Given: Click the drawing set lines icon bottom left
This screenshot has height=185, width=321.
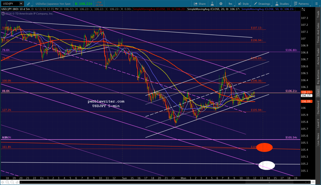Looking at the screenshot, I should 17,182.
